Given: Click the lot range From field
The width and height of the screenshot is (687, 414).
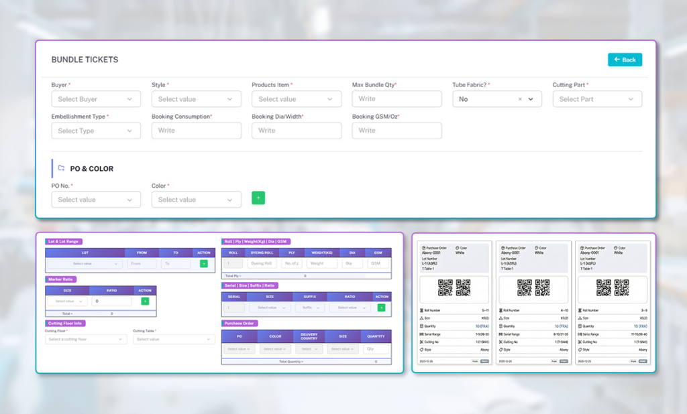Looking at the screenshot, I should point(142,263).
